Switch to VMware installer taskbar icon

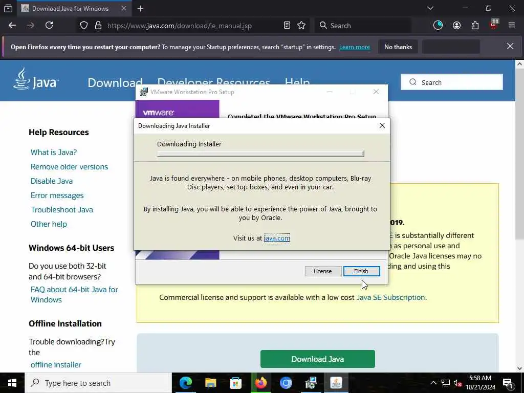click(311, 383)
